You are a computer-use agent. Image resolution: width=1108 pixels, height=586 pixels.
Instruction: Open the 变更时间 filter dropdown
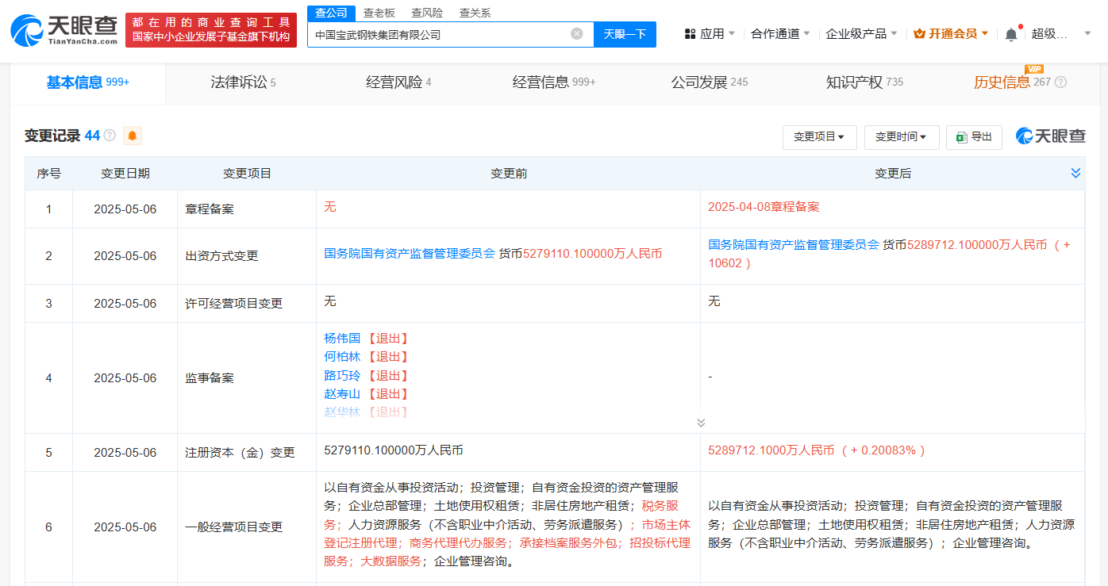point(902,137)
